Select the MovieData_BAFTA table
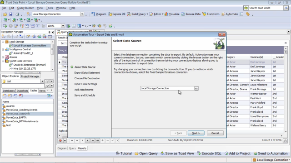 (16, 118)
